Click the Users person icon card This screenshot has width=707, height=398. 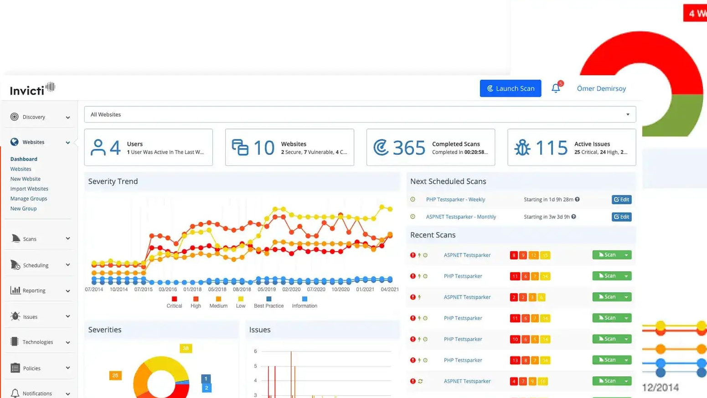pyautogui.click(x=98, y=147)
